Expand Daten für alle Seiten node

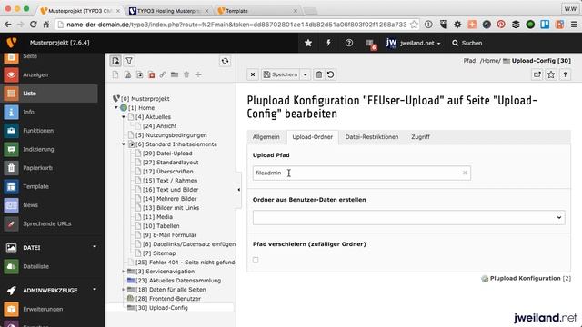click(x=124, y=290)
